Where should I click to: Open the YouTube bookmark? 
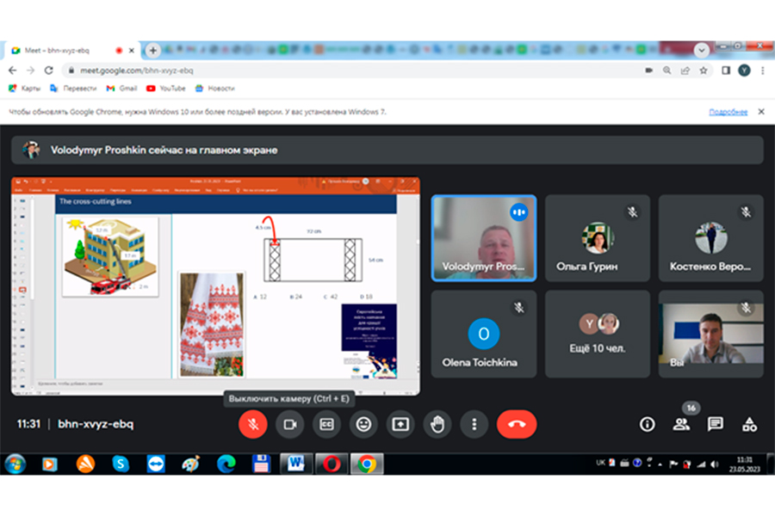click(166, 89)
